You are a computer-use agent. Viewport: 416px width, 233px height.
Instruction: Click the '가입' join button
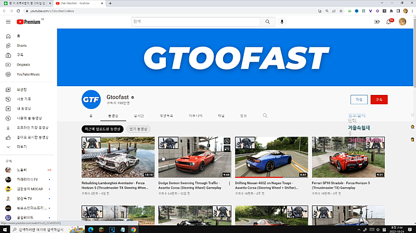(x=358, y=100)
